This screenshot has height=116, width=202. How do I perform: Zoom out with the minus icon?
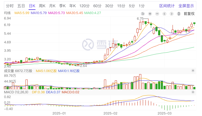157,14
